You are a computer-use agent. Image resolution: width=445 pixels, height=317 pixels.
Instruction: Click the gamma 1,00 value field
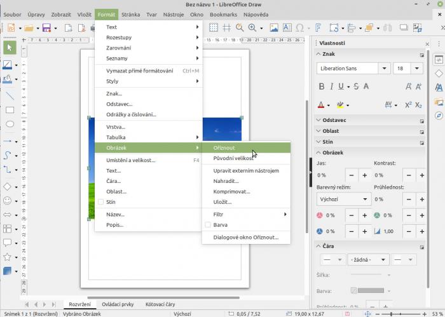[x=392, y=231]
